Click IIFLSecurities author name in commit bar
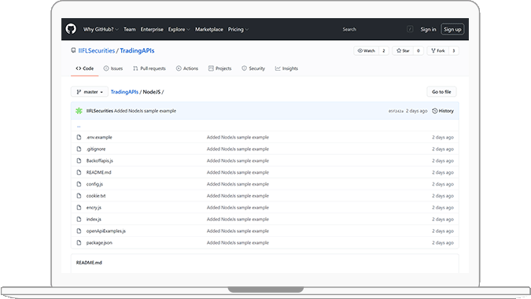Image resolution: width=531 pixels, height=299 pixels. tap(100, 111)
